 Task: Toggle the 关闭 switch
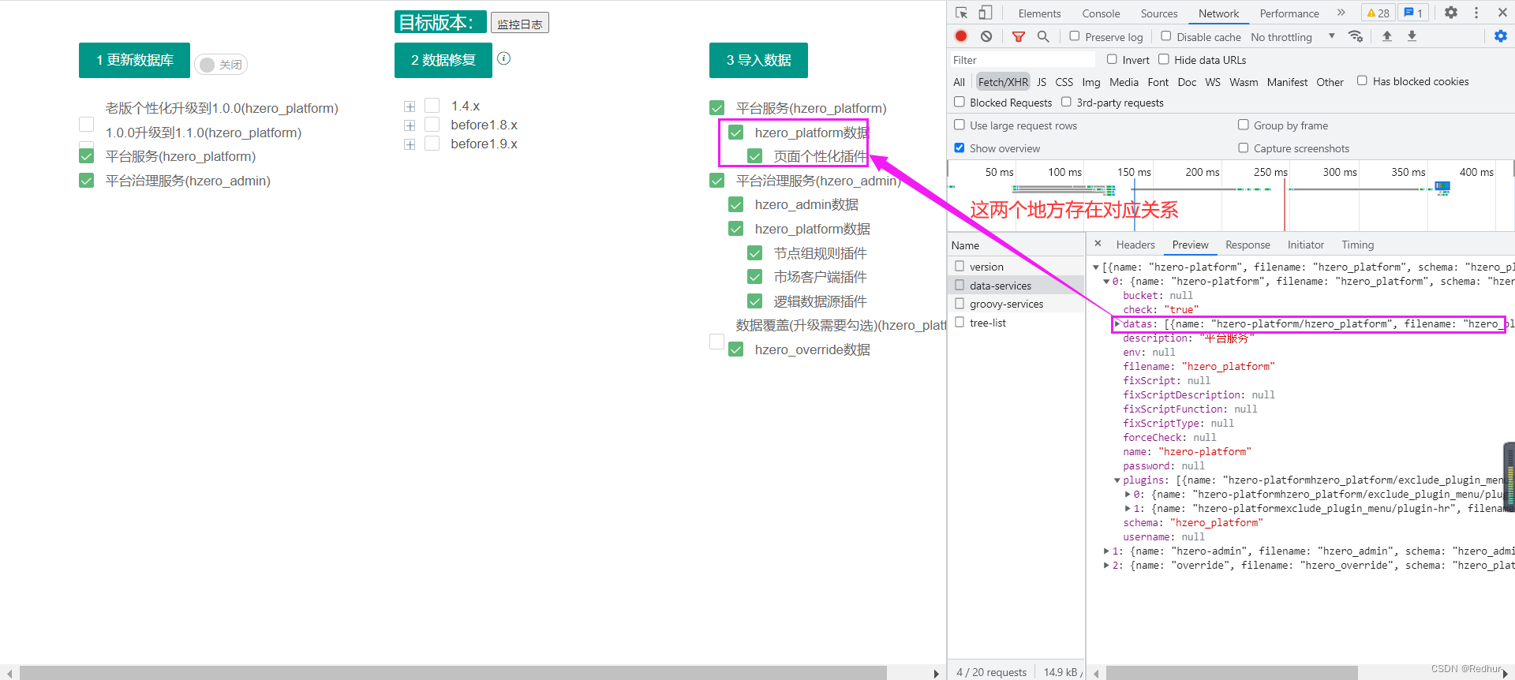221,65
